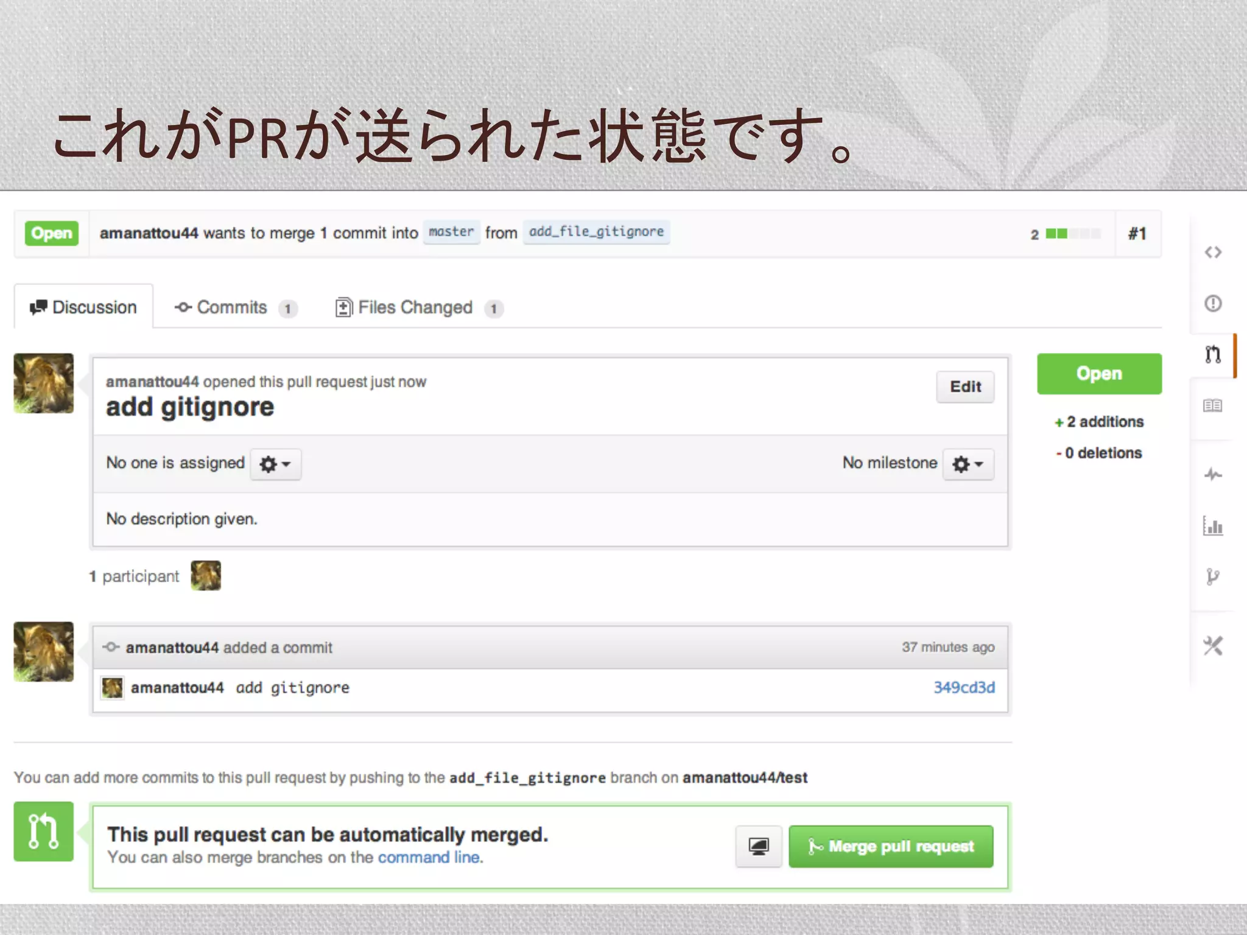Click the green Open state button on the right
The image size is (1247, 935).
click(x=1099, y=373)
